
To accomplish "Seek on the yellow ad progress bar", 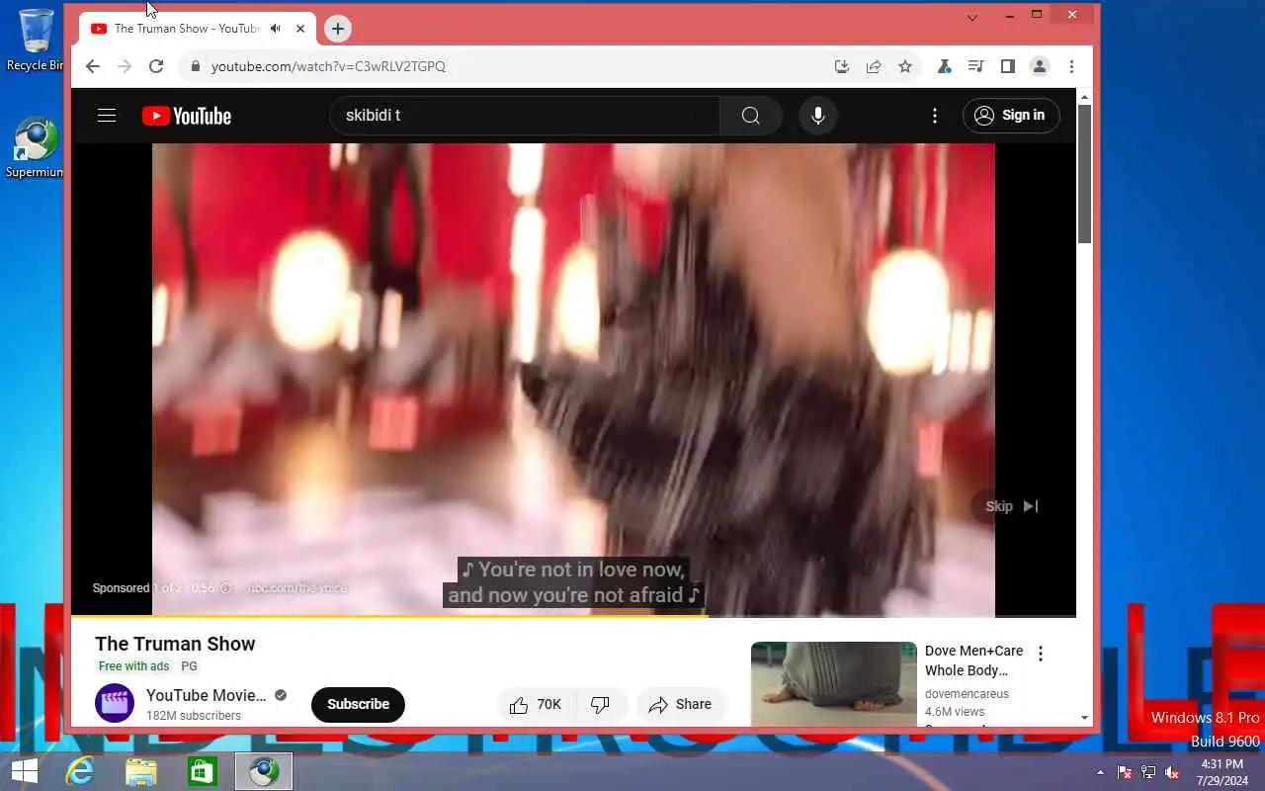I will tap(573, 616).
